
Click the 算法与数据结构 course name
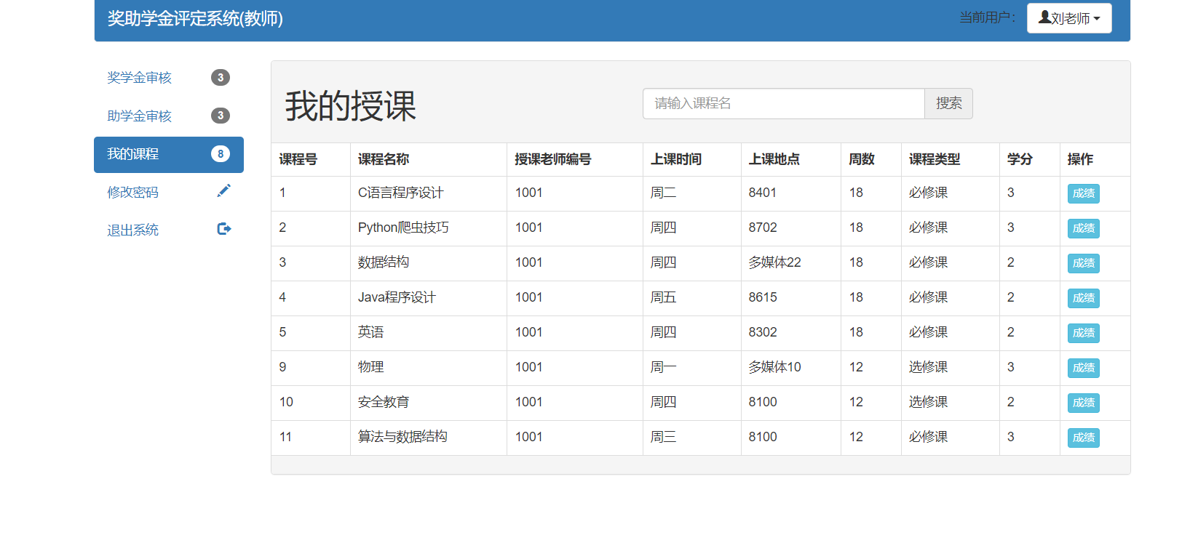402,437
